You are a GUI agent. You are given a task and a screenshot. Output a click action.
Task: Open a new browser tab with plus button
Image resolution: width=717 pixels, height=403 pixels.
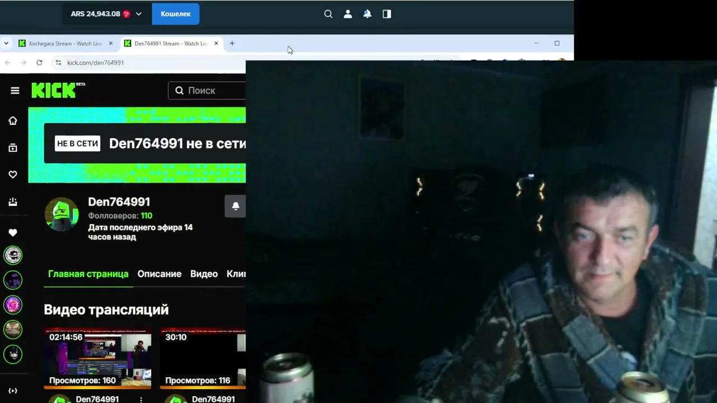[232, 44]
